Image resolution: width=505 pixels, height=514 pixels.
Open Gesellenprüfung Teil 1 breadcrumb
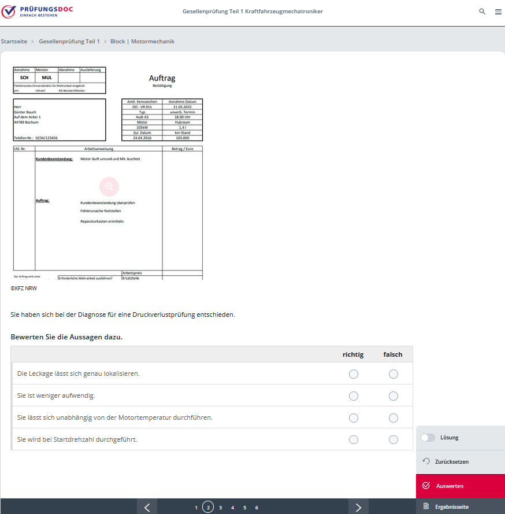pyautogui.click(x=69, y=42)
